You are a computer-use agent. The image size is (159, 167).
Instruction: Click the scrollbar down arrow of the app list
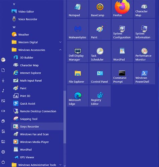(65, 166)
